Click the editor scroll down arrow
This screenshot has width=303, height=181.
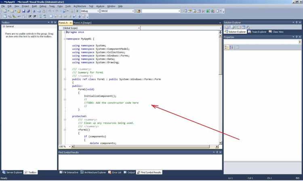(220, 143)
